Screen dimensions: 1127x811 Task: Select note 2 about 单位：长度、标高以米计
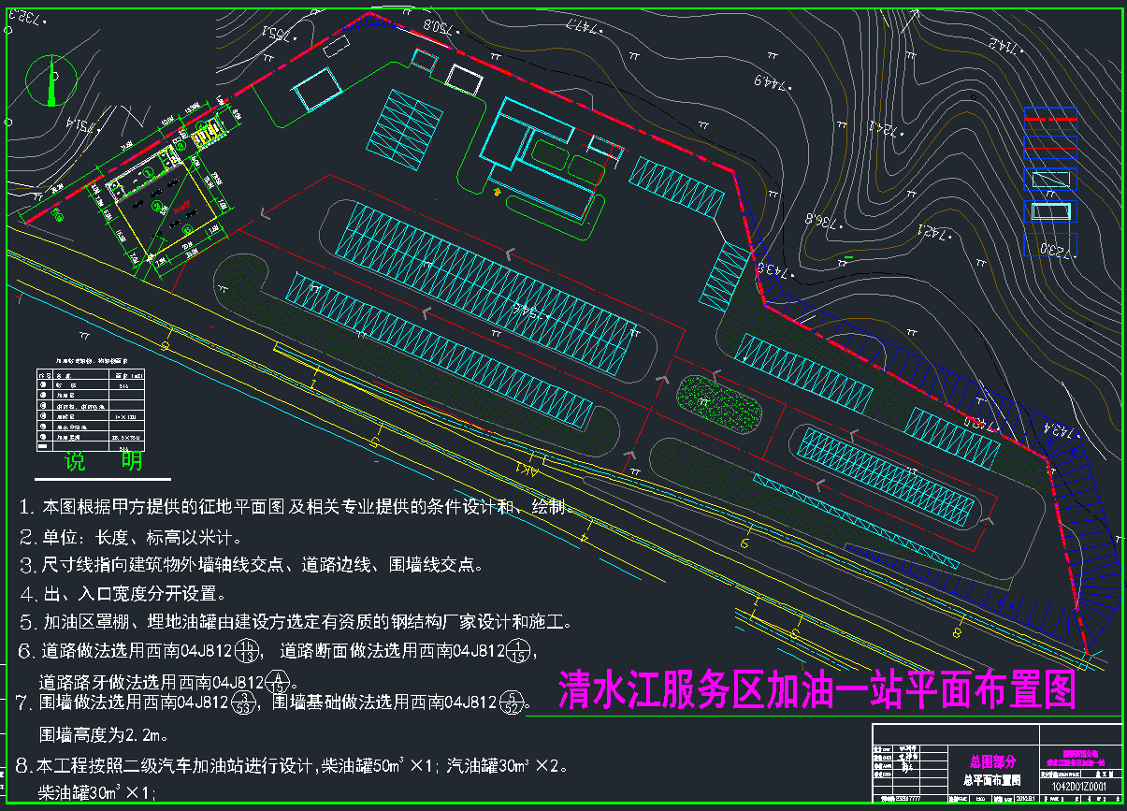[x=129, y=537]
